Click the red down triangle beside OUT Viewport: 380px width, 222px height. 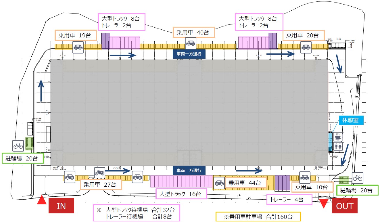click(x=324, y=204)
